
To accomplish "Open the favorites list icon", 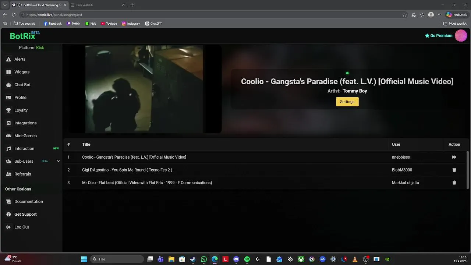I will (x=422, y=15).
